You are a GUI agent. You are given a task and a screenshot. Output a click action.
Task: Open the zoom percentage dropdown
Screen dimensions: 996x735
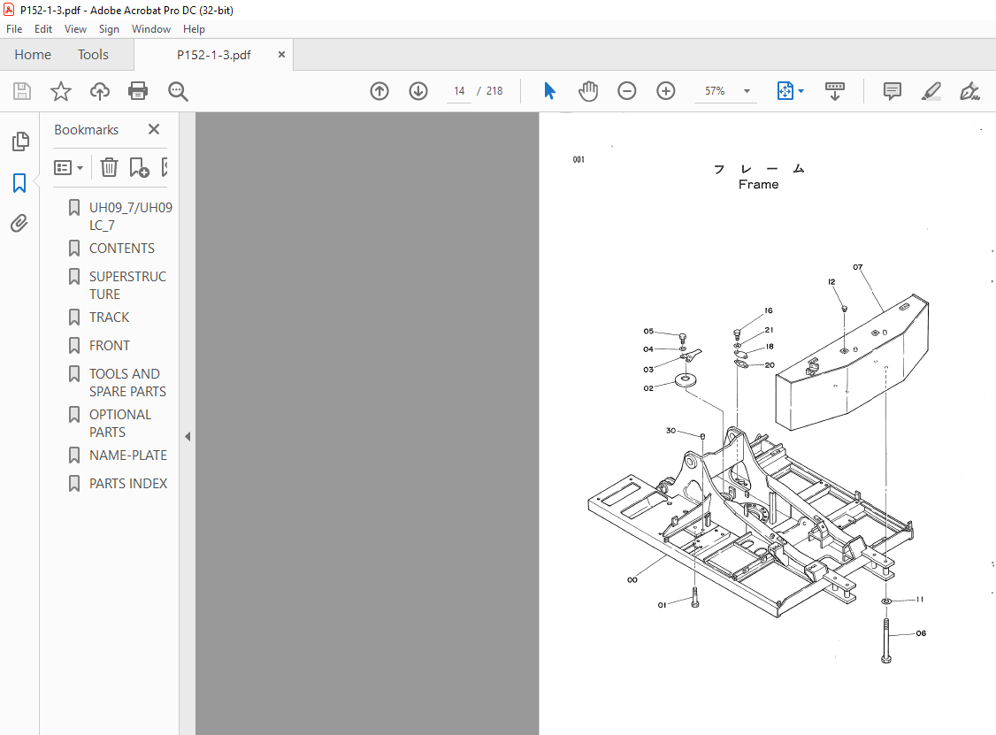(746, 90)
